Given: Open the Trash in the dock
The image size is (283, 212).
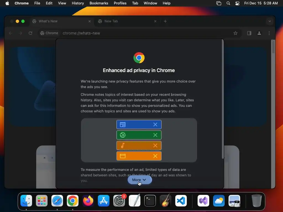Looking at the screenshot, I should click(257, 201).
